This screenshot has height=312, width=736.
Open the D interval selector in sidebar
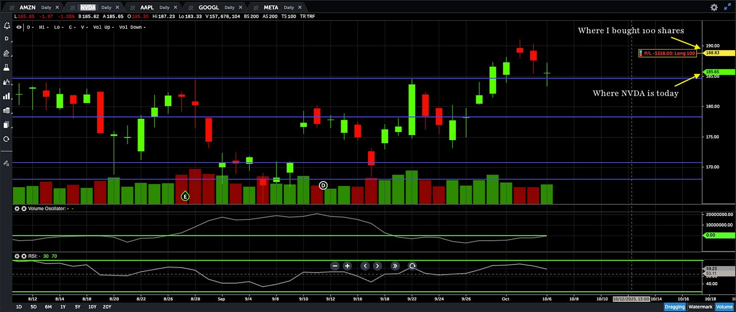pos(7,38)
